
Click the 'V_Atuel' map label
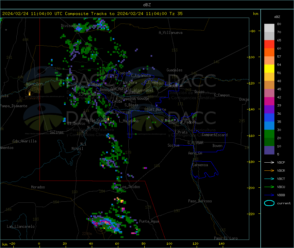point(168,121)
